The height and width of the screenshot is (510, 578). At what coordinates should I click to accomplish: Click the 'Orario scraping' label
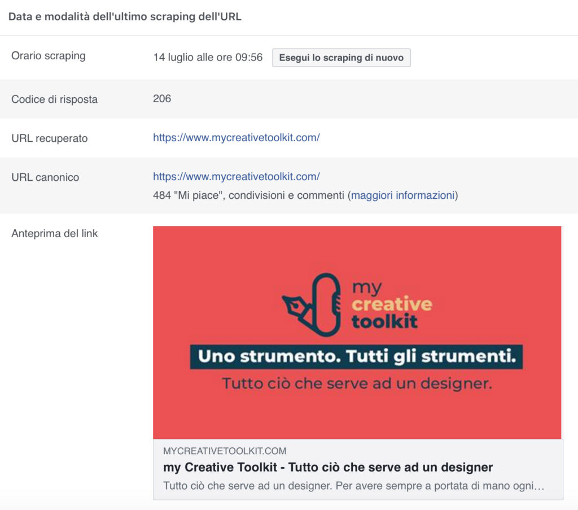49,56
